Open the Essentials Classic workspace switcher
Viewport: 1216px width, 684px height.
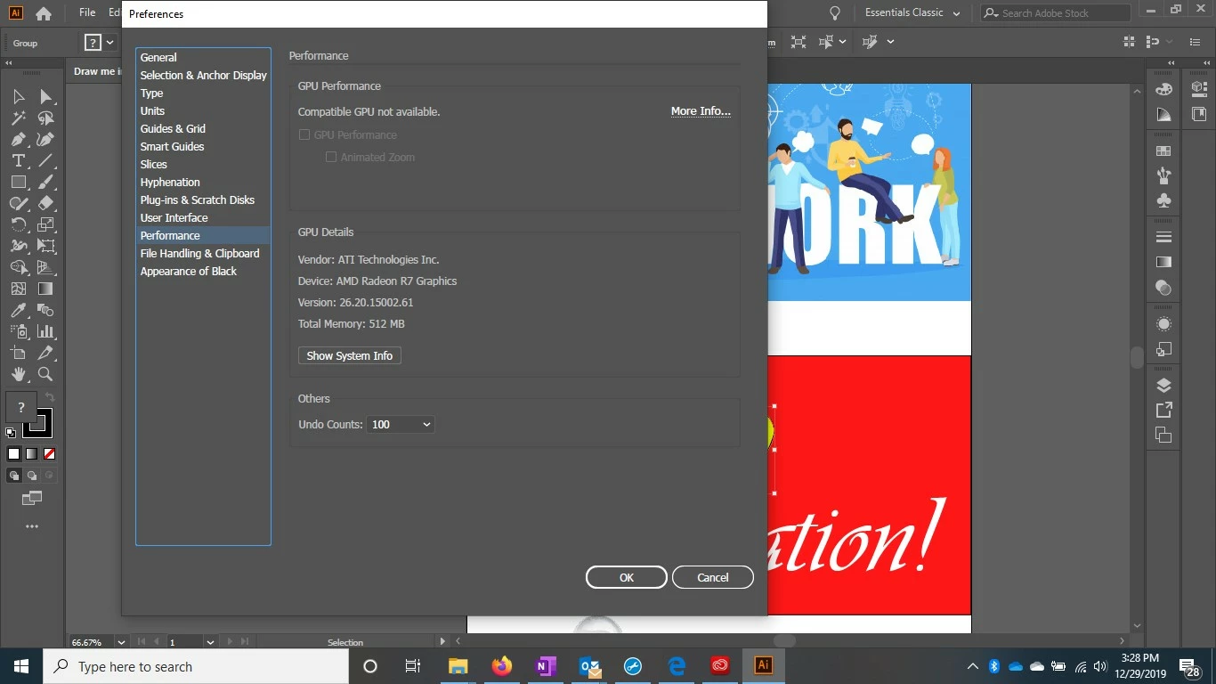click(912, 13)
